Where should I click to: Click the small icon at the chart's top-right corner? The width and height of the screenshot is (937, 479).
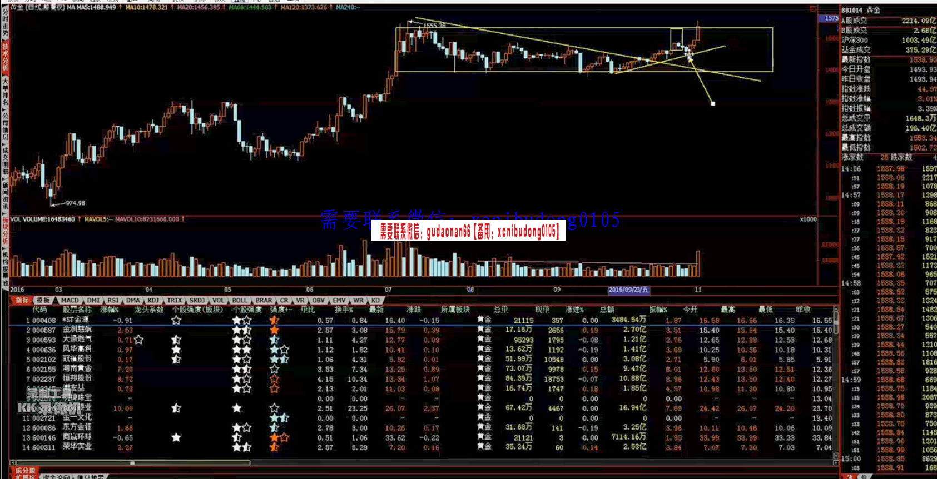coord(812,9)
